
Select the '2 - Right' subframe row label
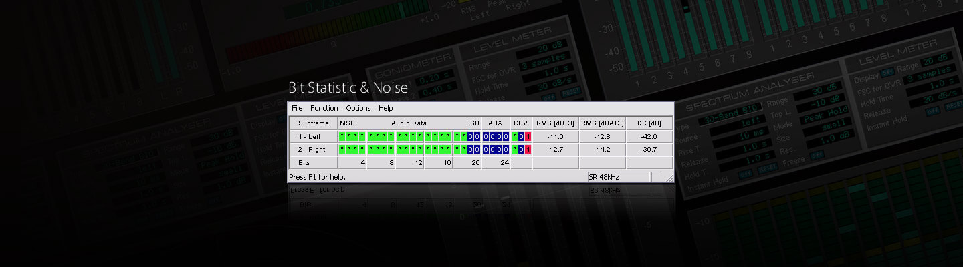tap(314, 150)
